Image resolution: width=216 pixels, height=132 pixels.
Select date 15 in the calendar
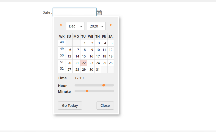tap(84, 56)
